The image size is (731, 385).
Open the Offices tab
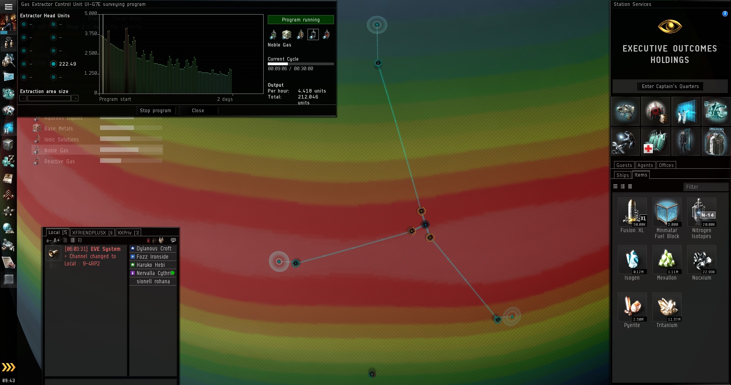coord(666,165)
